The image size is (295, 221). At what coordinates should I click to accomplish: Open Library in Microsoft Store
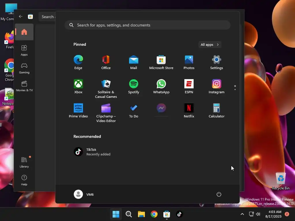[x=24, y=162]
